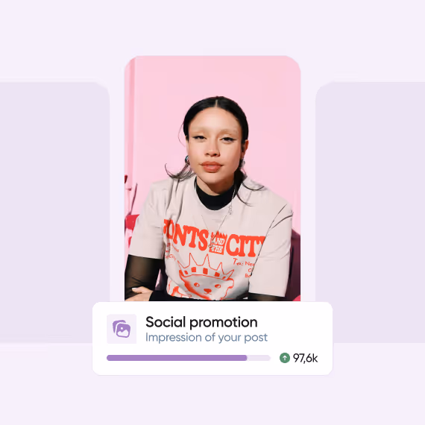425x425 pixels.
Task: Click the unfilled end of the progress bar
Action: point(259,358)
